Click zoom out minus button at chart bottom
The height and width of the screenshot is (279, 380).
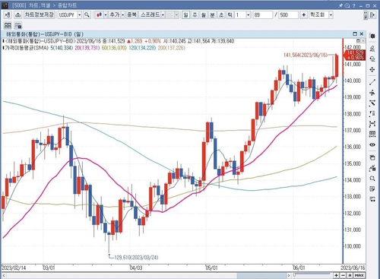point(343,275)
